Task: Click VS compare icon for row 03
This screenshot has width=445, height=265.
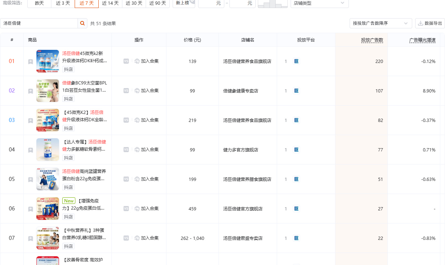Action: pyautogui.click(x=126, y=120)
